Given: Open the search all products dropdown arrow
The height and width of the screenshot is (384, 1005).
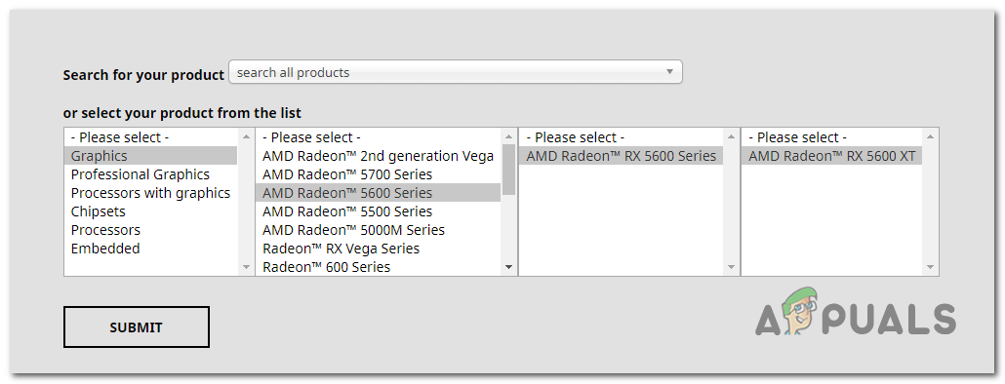Looking at the screenshot, I should tap(669, 72).
